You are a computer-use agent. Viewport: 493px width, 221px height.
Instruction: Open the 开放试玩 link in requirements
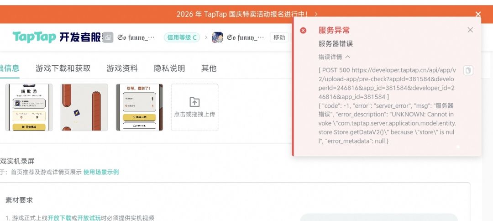89,218
